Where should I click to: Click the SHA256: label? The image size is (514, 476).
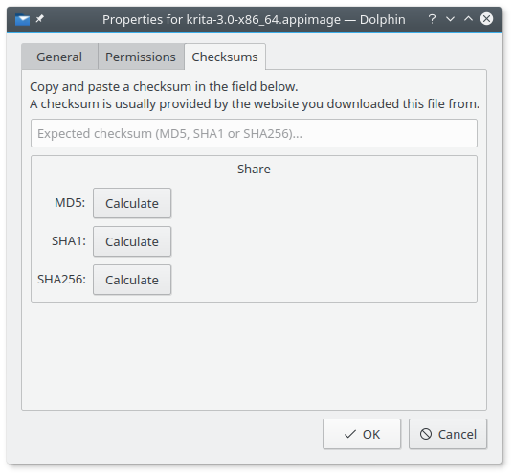click(x=61, y=280)
